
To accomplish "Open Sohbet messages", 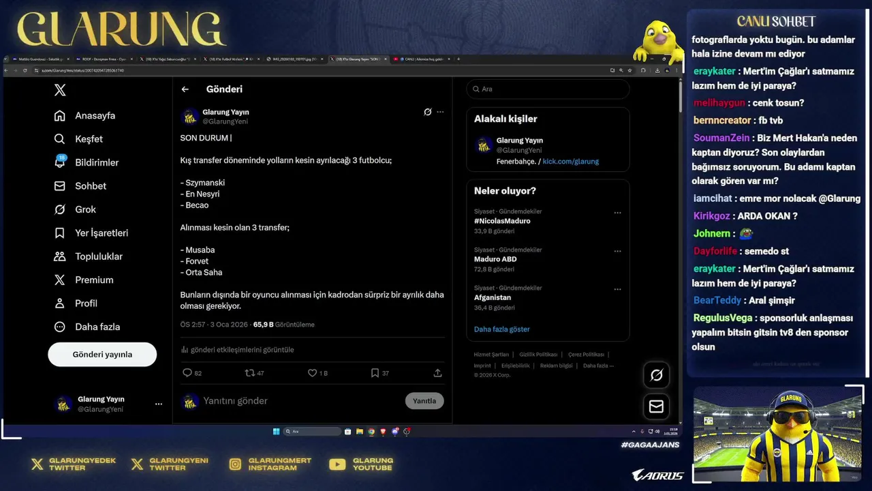I will pos(80,186).
